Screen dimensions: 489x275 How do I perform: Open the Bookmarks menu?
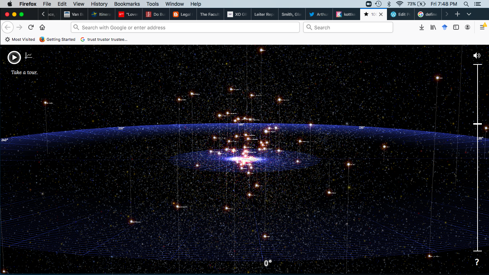tap(127, 4)
